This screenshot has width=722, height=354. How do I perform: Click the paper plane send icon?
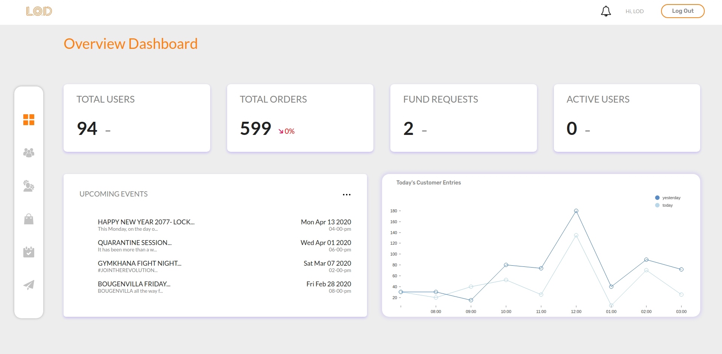[x=29, y=285]
